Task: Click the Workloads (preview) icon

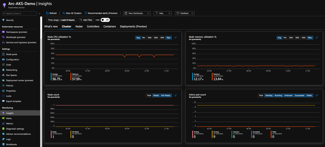Action: [x=3, y=37]
